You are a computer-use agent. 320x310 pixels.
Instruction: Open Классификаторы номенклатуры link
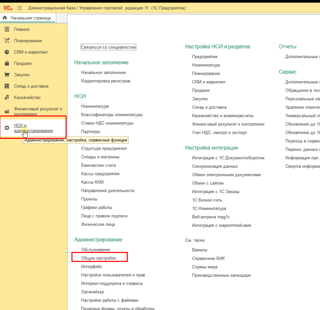[x=112, y=115]
